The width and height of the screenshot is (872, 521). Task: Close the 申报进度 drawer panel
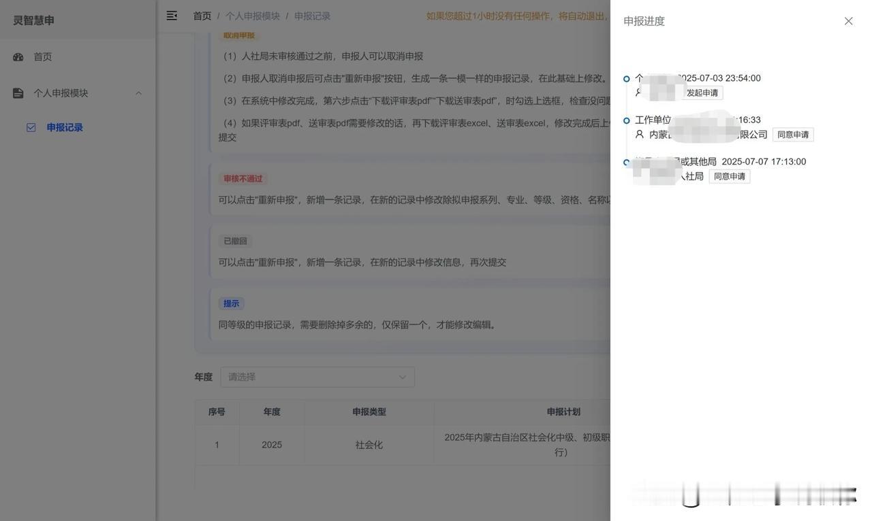point(848,21)
